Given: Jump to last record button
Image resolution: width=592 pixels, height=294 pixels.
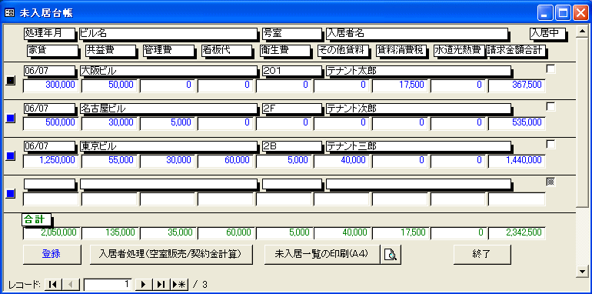Looking at the screenshot, I should pyautogui.click(x=161, y=284).
